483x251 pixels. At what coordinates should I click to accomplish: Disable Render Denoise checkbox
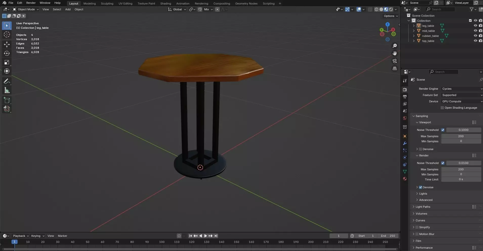tap(421, 187)
